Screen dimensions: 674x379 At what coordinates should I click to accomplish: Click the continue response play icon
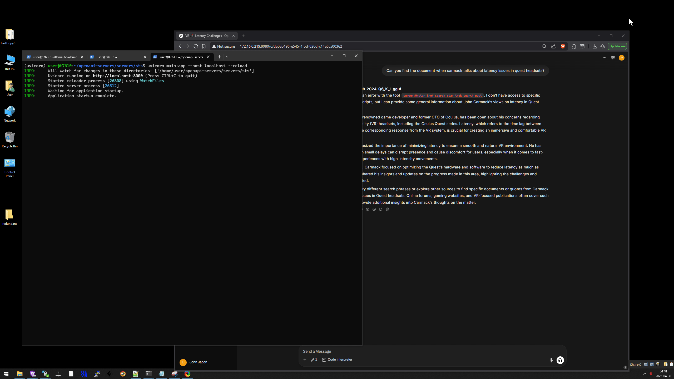374,209
